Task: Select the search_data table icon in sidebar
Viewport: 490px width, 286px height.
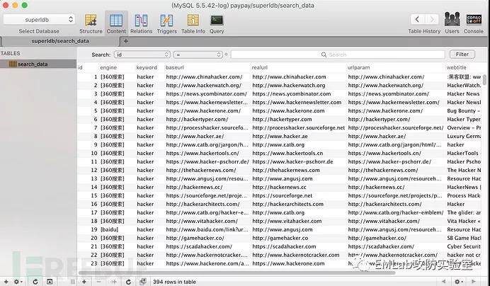Action: [x=13, y=64]
